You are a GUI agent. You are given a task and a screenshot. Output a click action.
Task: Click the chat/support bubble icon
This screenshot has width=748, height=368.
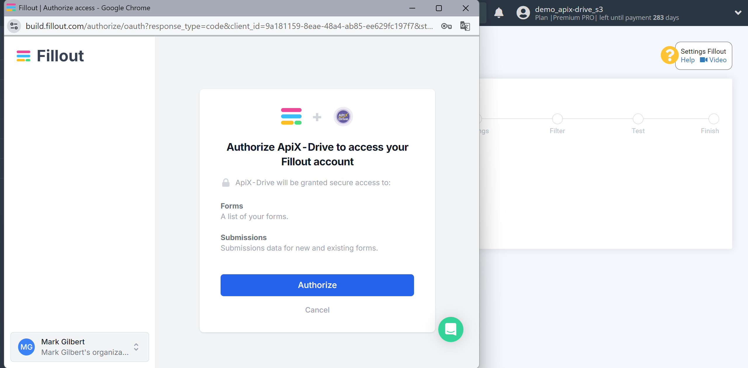(451, 329)
